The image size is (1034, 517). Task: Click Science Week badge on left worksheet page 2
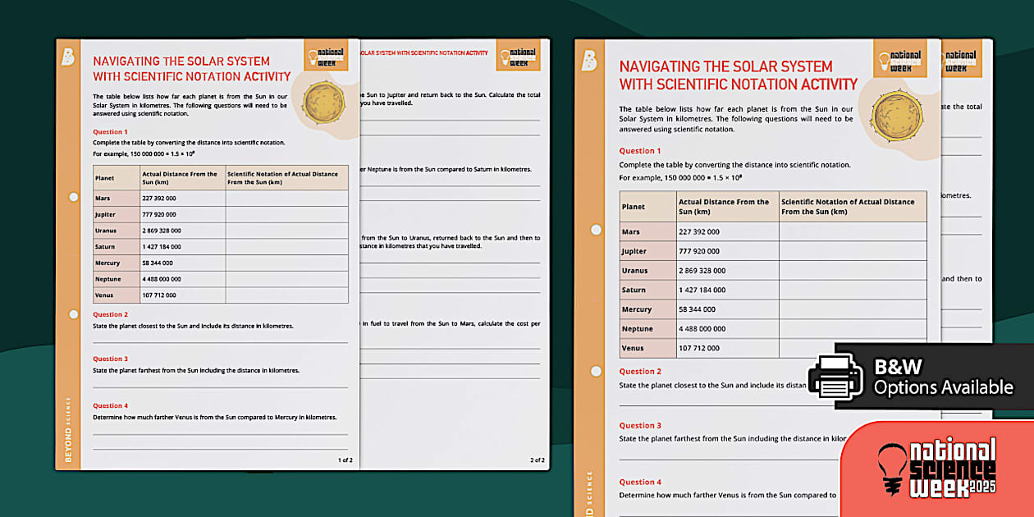click(522, 57)
